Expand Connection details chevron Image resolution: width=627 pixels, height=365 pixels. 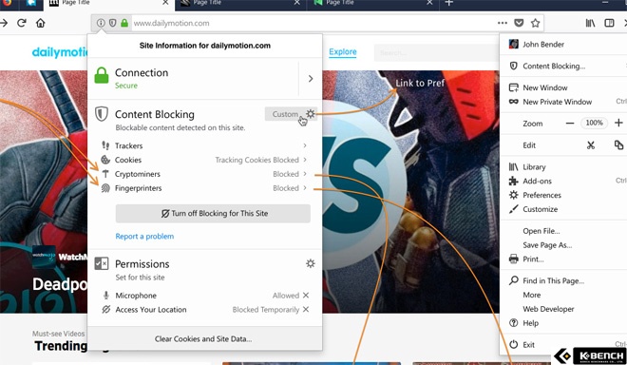[311, 79]
